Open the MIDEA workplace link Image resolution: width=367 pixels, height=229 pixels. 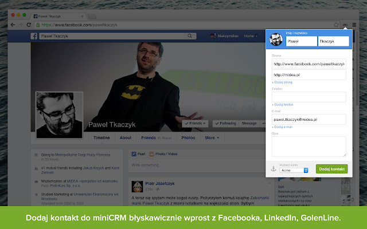[92, 181]
